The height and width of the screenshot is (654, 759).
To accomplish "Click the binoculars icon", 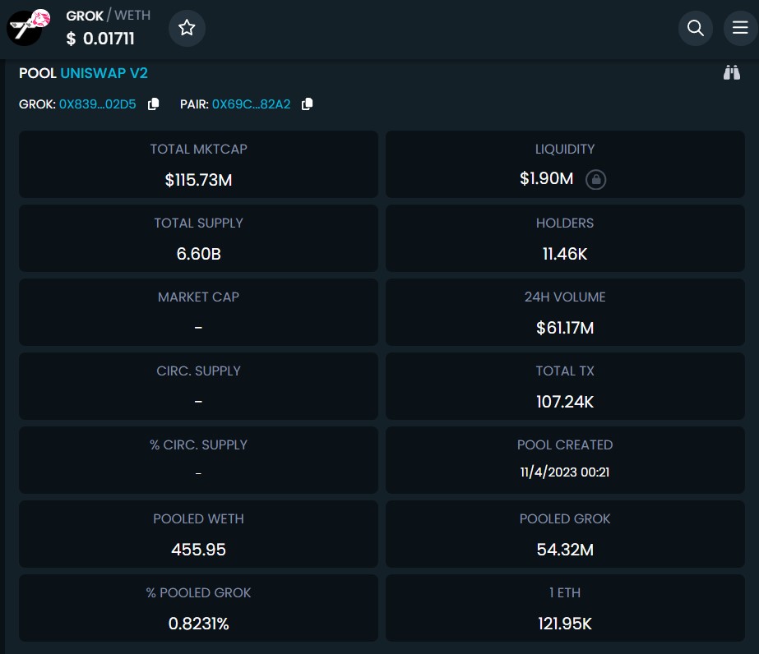I will tap(731, 73).
